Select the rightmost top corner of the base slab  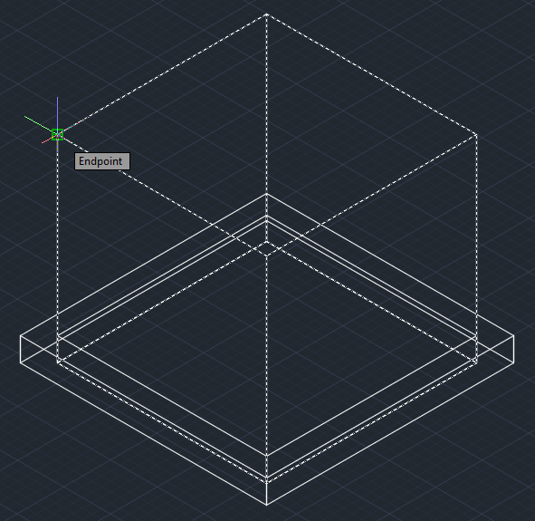(513, 335)
